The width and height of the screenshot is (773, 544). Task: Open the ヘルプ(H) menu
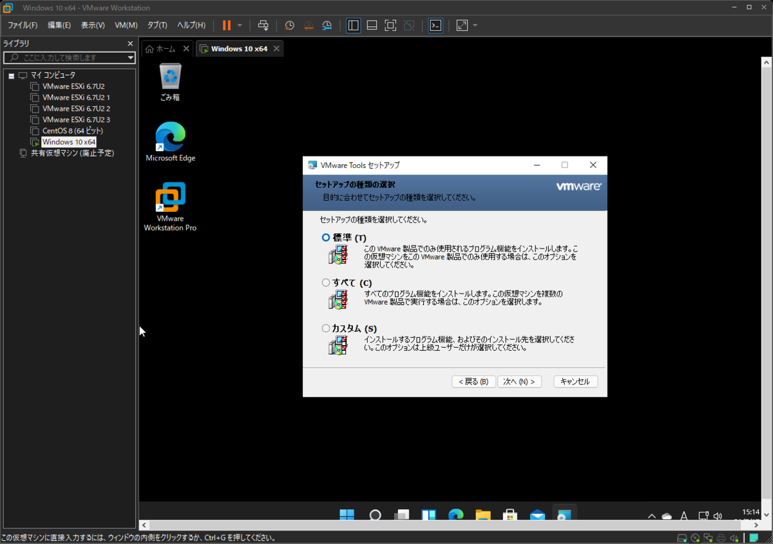pos(191,25)
